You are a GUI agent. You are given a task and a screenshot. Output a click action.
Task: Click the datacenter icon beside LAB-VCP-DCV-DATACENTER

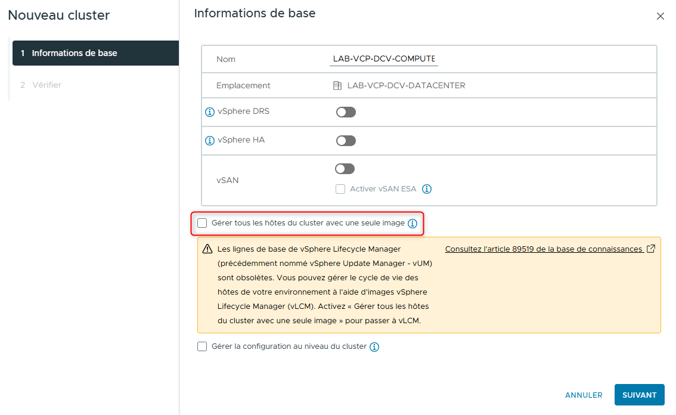337,85
